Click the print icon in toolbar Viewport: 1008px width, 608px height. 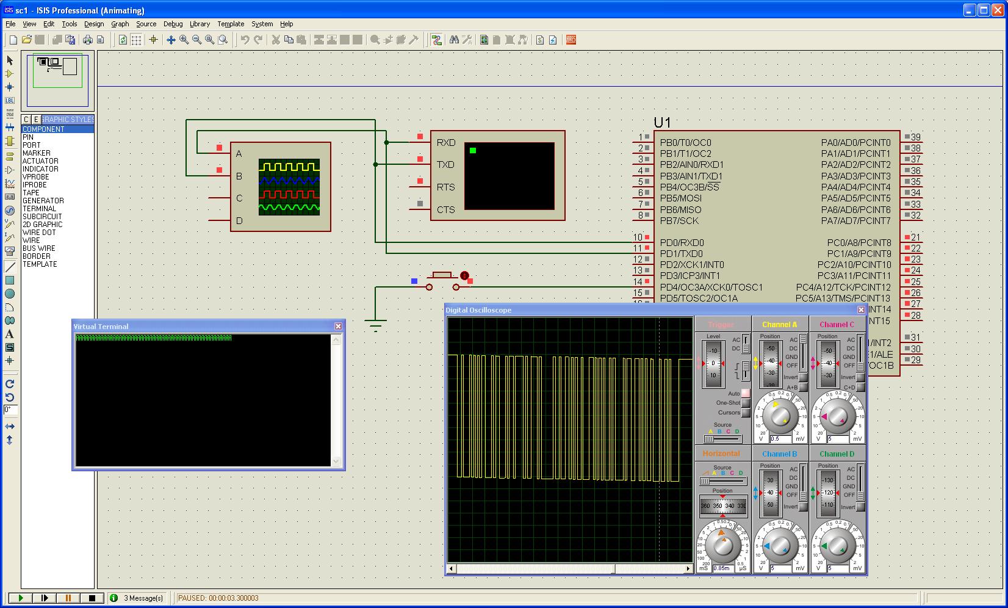[x=88, y=40]
